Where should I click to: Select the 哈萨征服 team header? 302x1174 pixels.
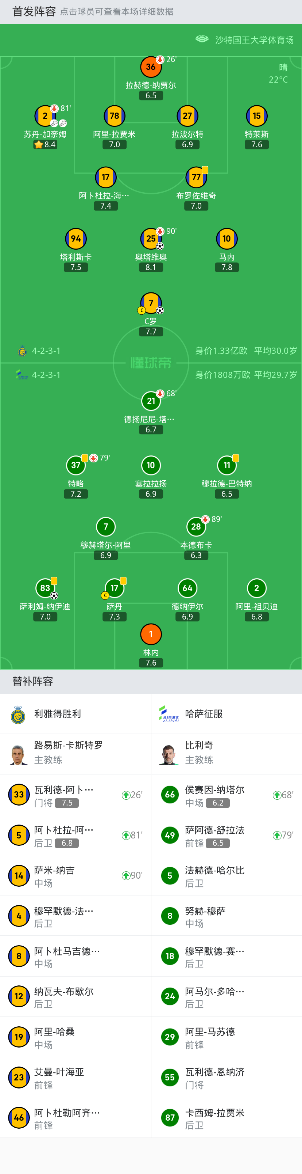click(226, 714)
